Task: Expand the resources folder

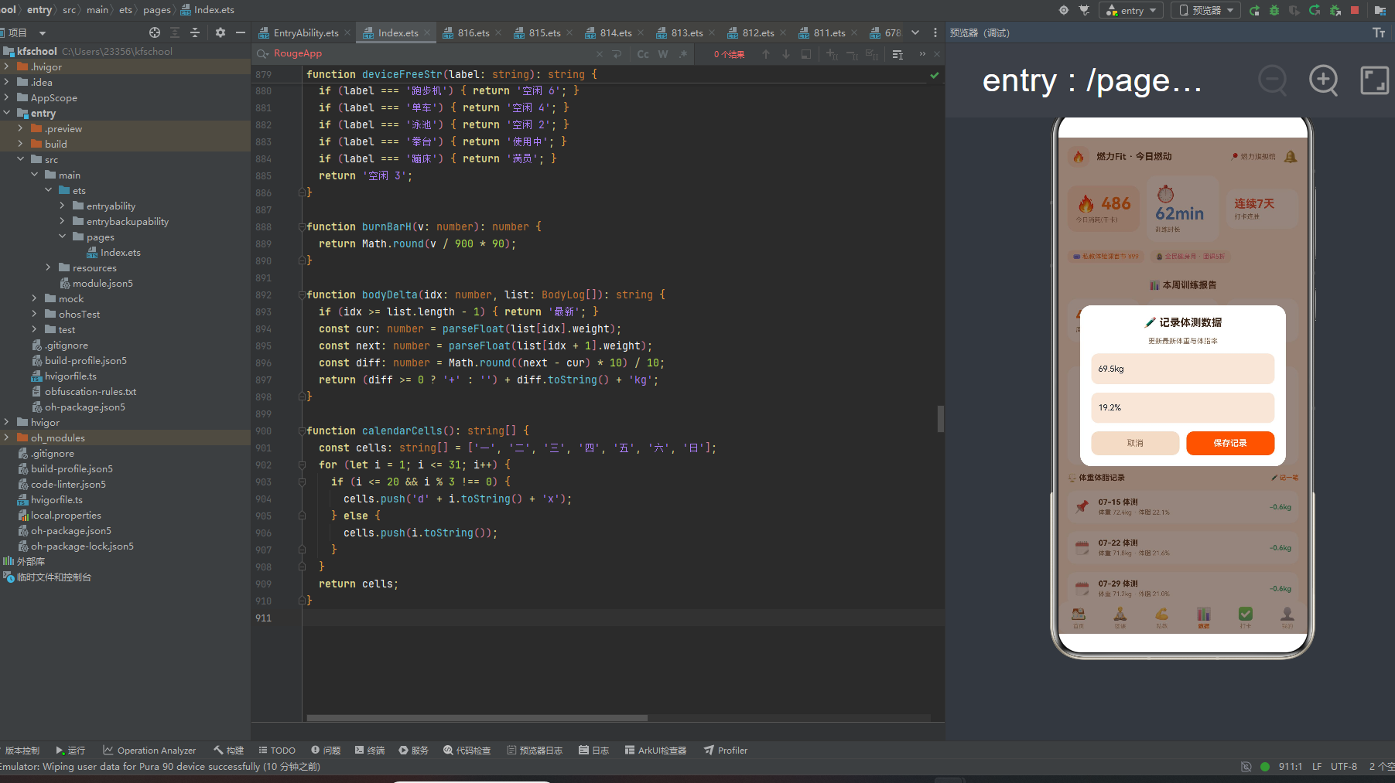Action: 48,267
